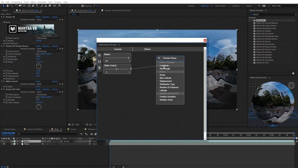298x168 pixels.
Task: Open the Effect menu
Action: tap(33, 2)
